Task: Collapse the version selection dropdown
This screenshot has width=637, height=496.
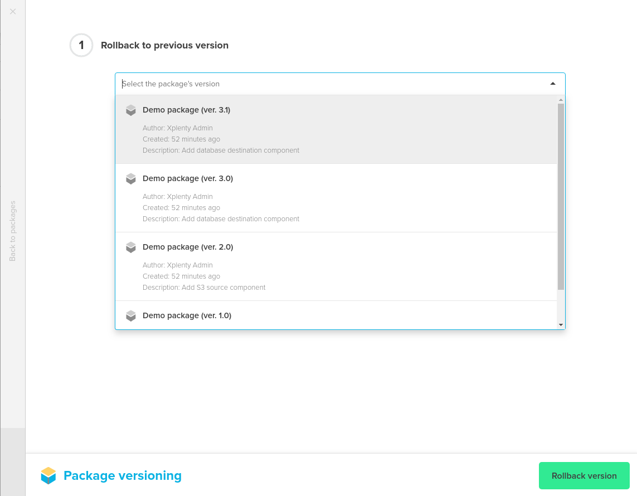Action: pos(552,83)
